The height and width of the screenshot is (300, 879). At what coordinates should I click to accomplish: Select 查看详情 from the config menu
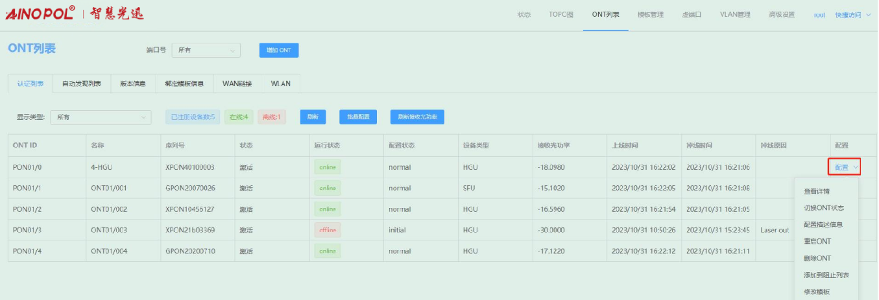(x=816, y=191)
